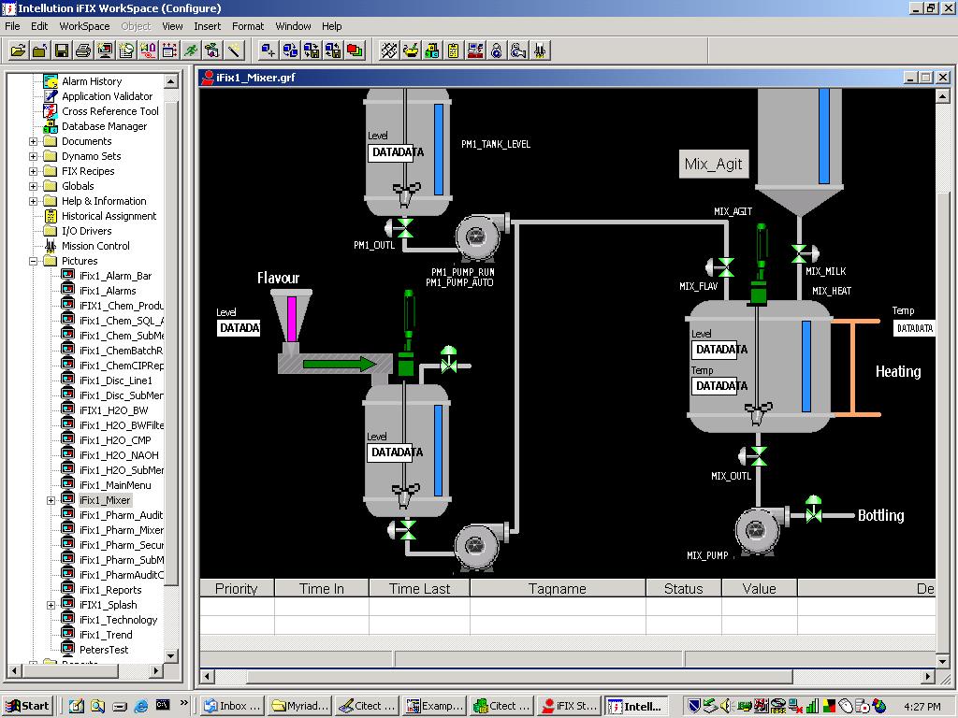The height and width of the screenshot is (718, 958).
Task: Select Database Manager in the tree
Action: point(105,126)
